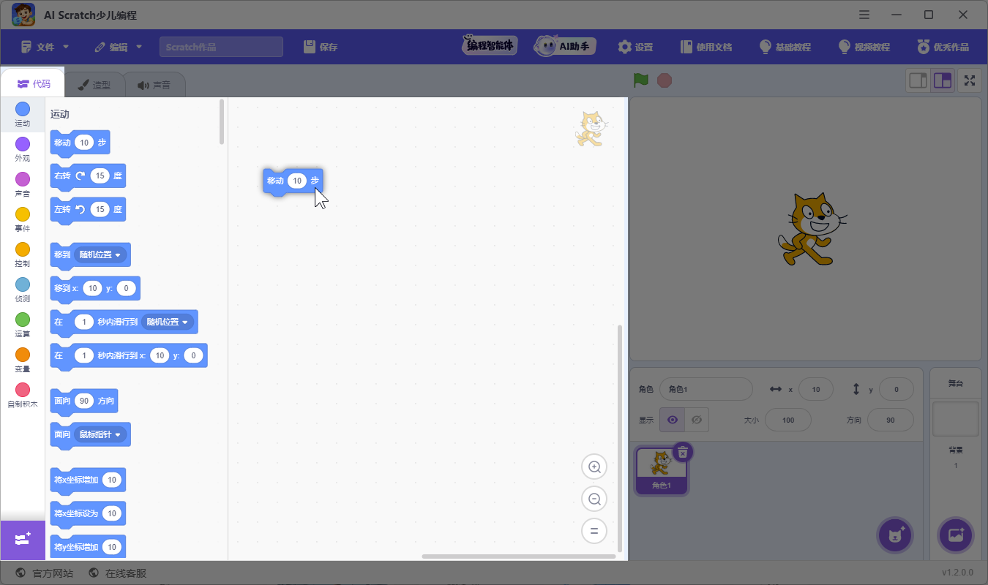Open 基础教程 basic tutorials
The width and height of the screenshot is (988, 585).
click(785, 47)
